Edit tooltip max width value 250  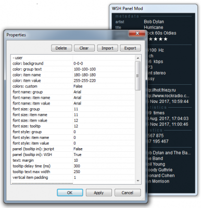[77, 172]
